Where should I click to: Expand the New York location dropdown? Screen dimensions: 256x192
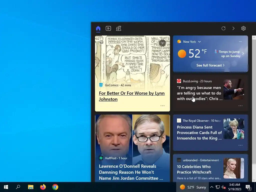199,42
